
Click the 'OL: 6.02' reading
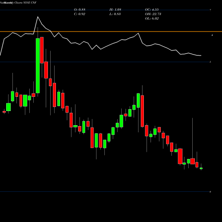[152, 19]
